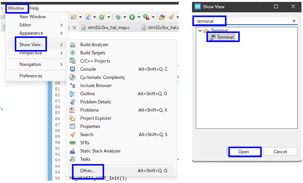Select the SFRs view icon
Screen dimensions: 303x183
(73, 143)
